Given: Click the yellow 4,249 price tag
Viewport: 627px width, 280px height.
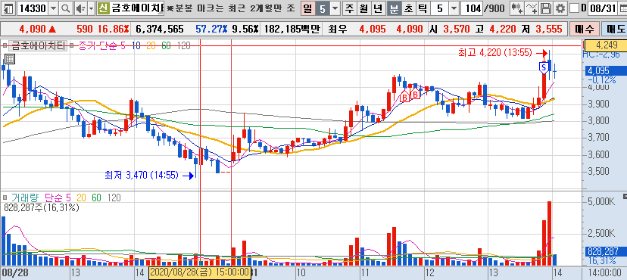Looking at the screenshot, I should [607, 45].
